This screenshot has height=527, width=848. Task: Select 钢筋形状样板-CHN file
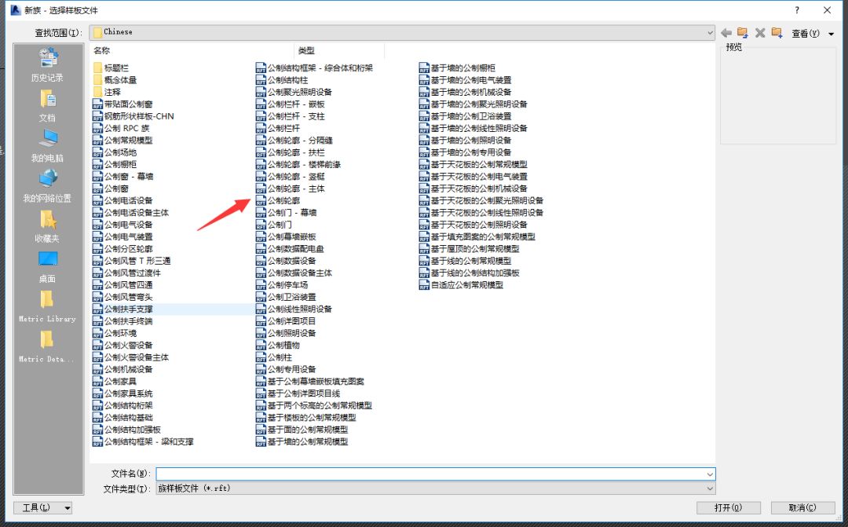click(133, 115)
